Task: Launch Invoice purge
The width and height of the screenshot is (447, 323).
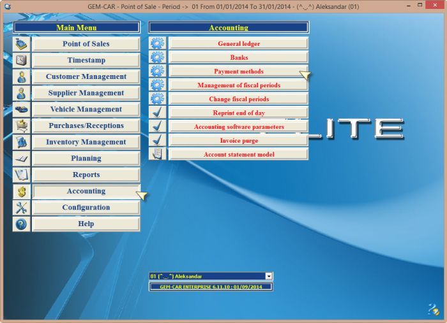Action: [x=239, y=140]
